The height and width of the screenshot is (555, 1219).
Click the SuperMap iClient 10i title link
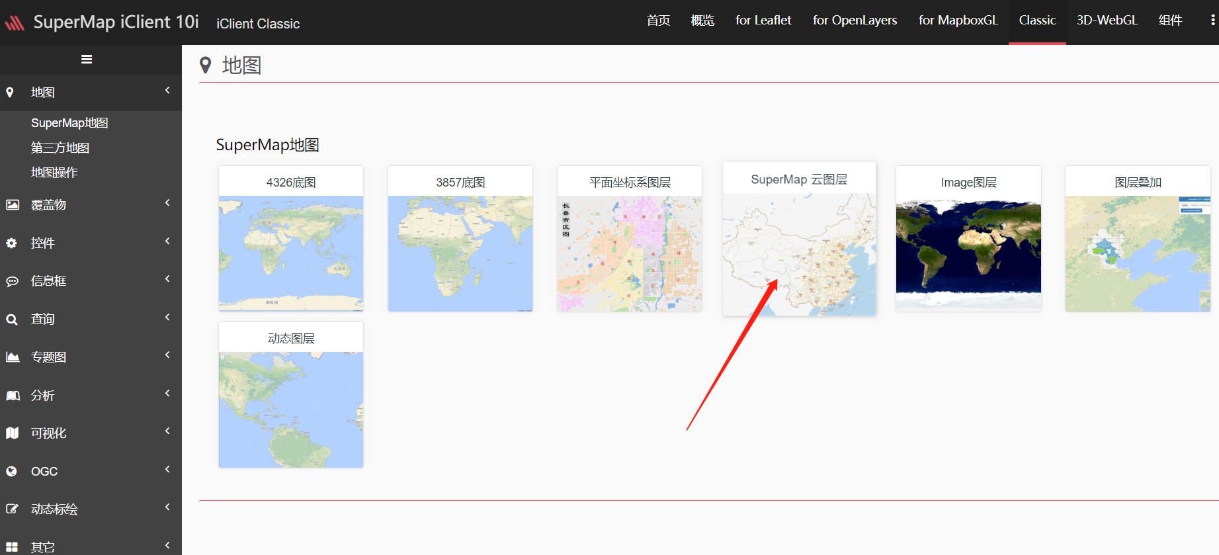(x=116, y=22)
